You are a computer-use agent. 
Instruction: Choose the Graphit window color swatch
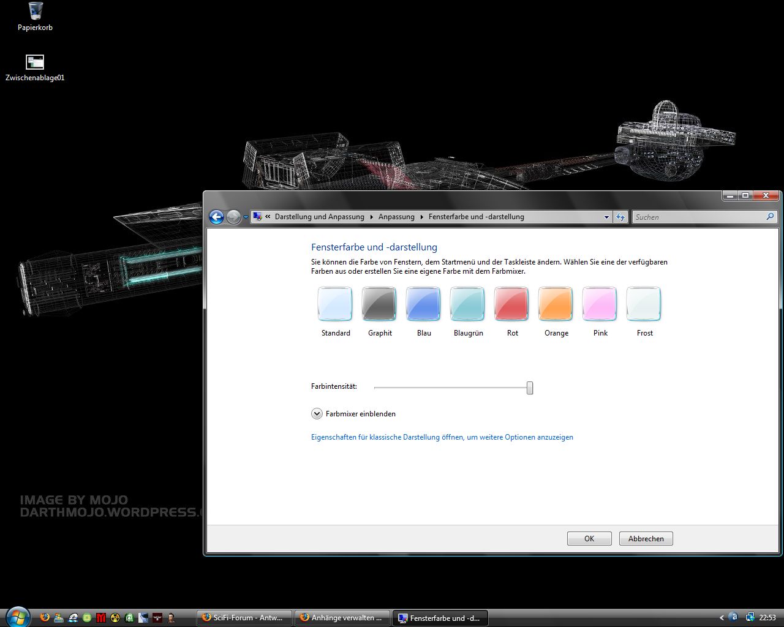pyautogui.click(x=379, y=304)
